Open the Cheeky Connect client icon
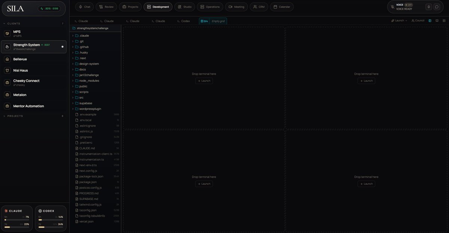The width and height of the screenshot is (449, 233). click(x=7, y=83)
